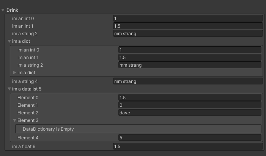Click the top-level 'im an int 1' value field

click(188, 26)
